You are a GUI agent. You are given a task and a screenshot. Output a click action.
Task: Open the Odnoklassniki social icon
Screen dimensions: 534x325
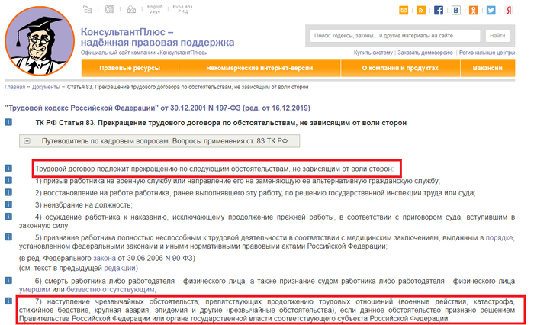pyautogui.click(x=474, y=11)
